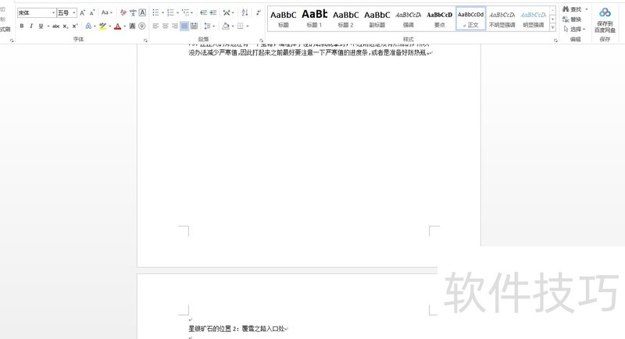Select justify text alignment

[x=184, y=27]
